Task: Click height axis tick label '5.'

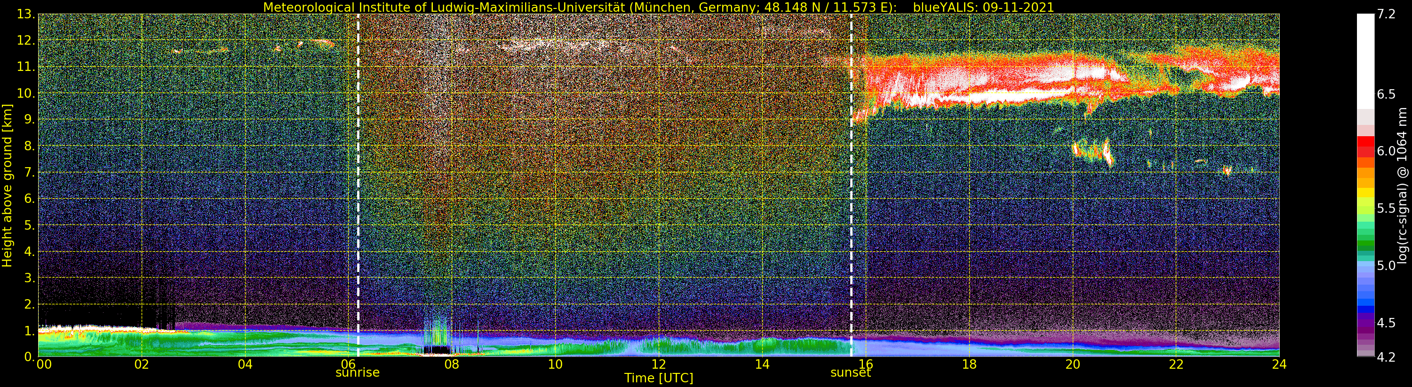Action: point(30,225)
